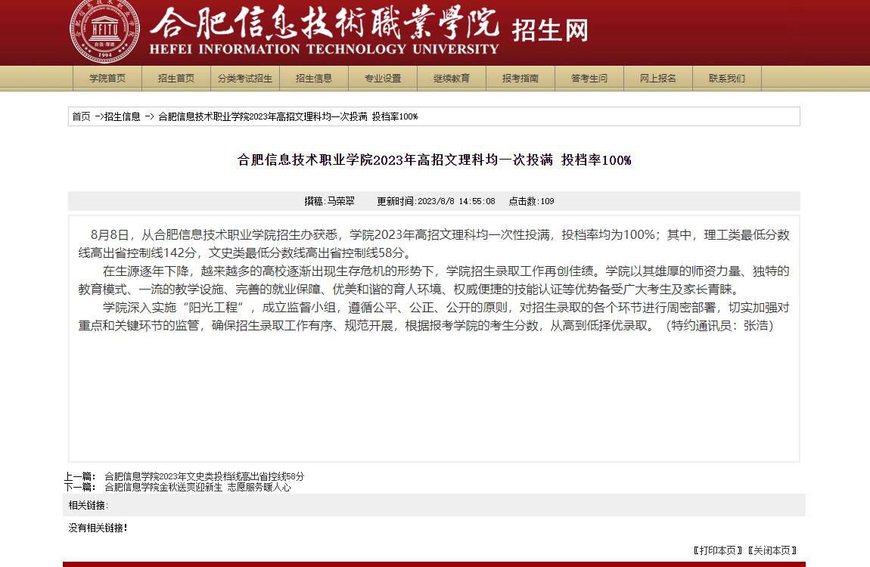870x567 pixels.
Task: Click the 相关链接 section header
Action: point(89,505)
